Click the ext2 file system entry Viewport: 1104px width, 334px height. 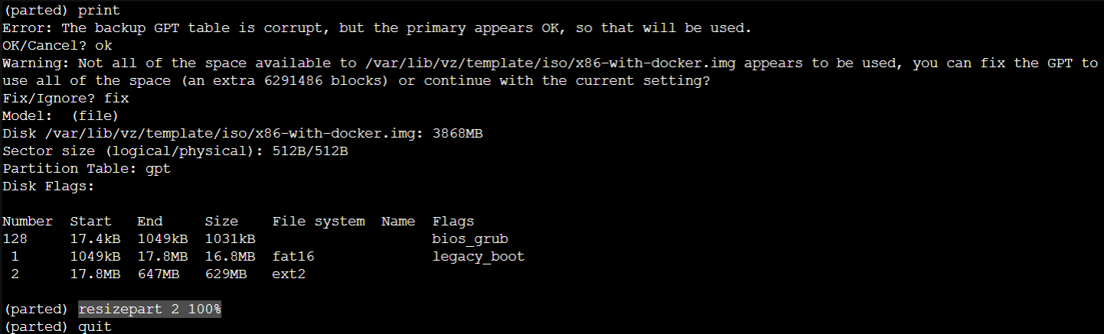289,274
